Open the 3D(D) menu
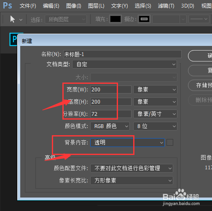Screen dimensions: 212x211 188,6
